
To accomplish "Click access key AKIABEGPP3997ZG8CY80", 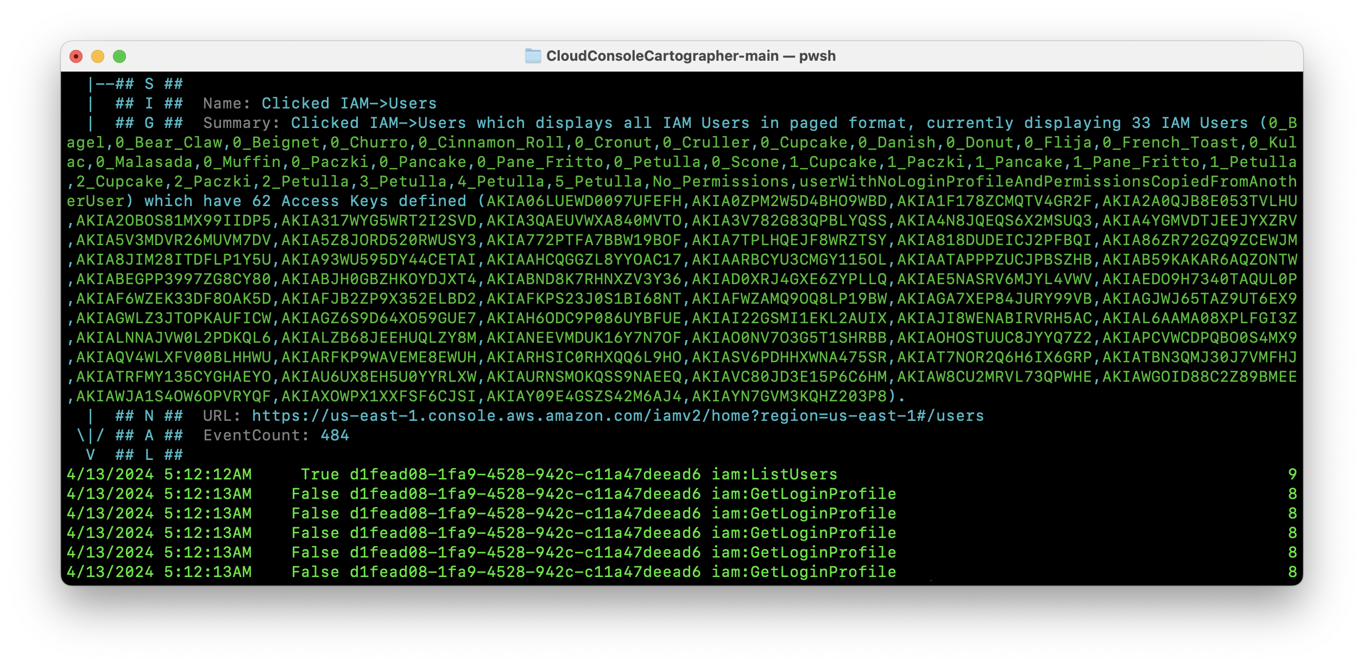I will tap(174, 279).
